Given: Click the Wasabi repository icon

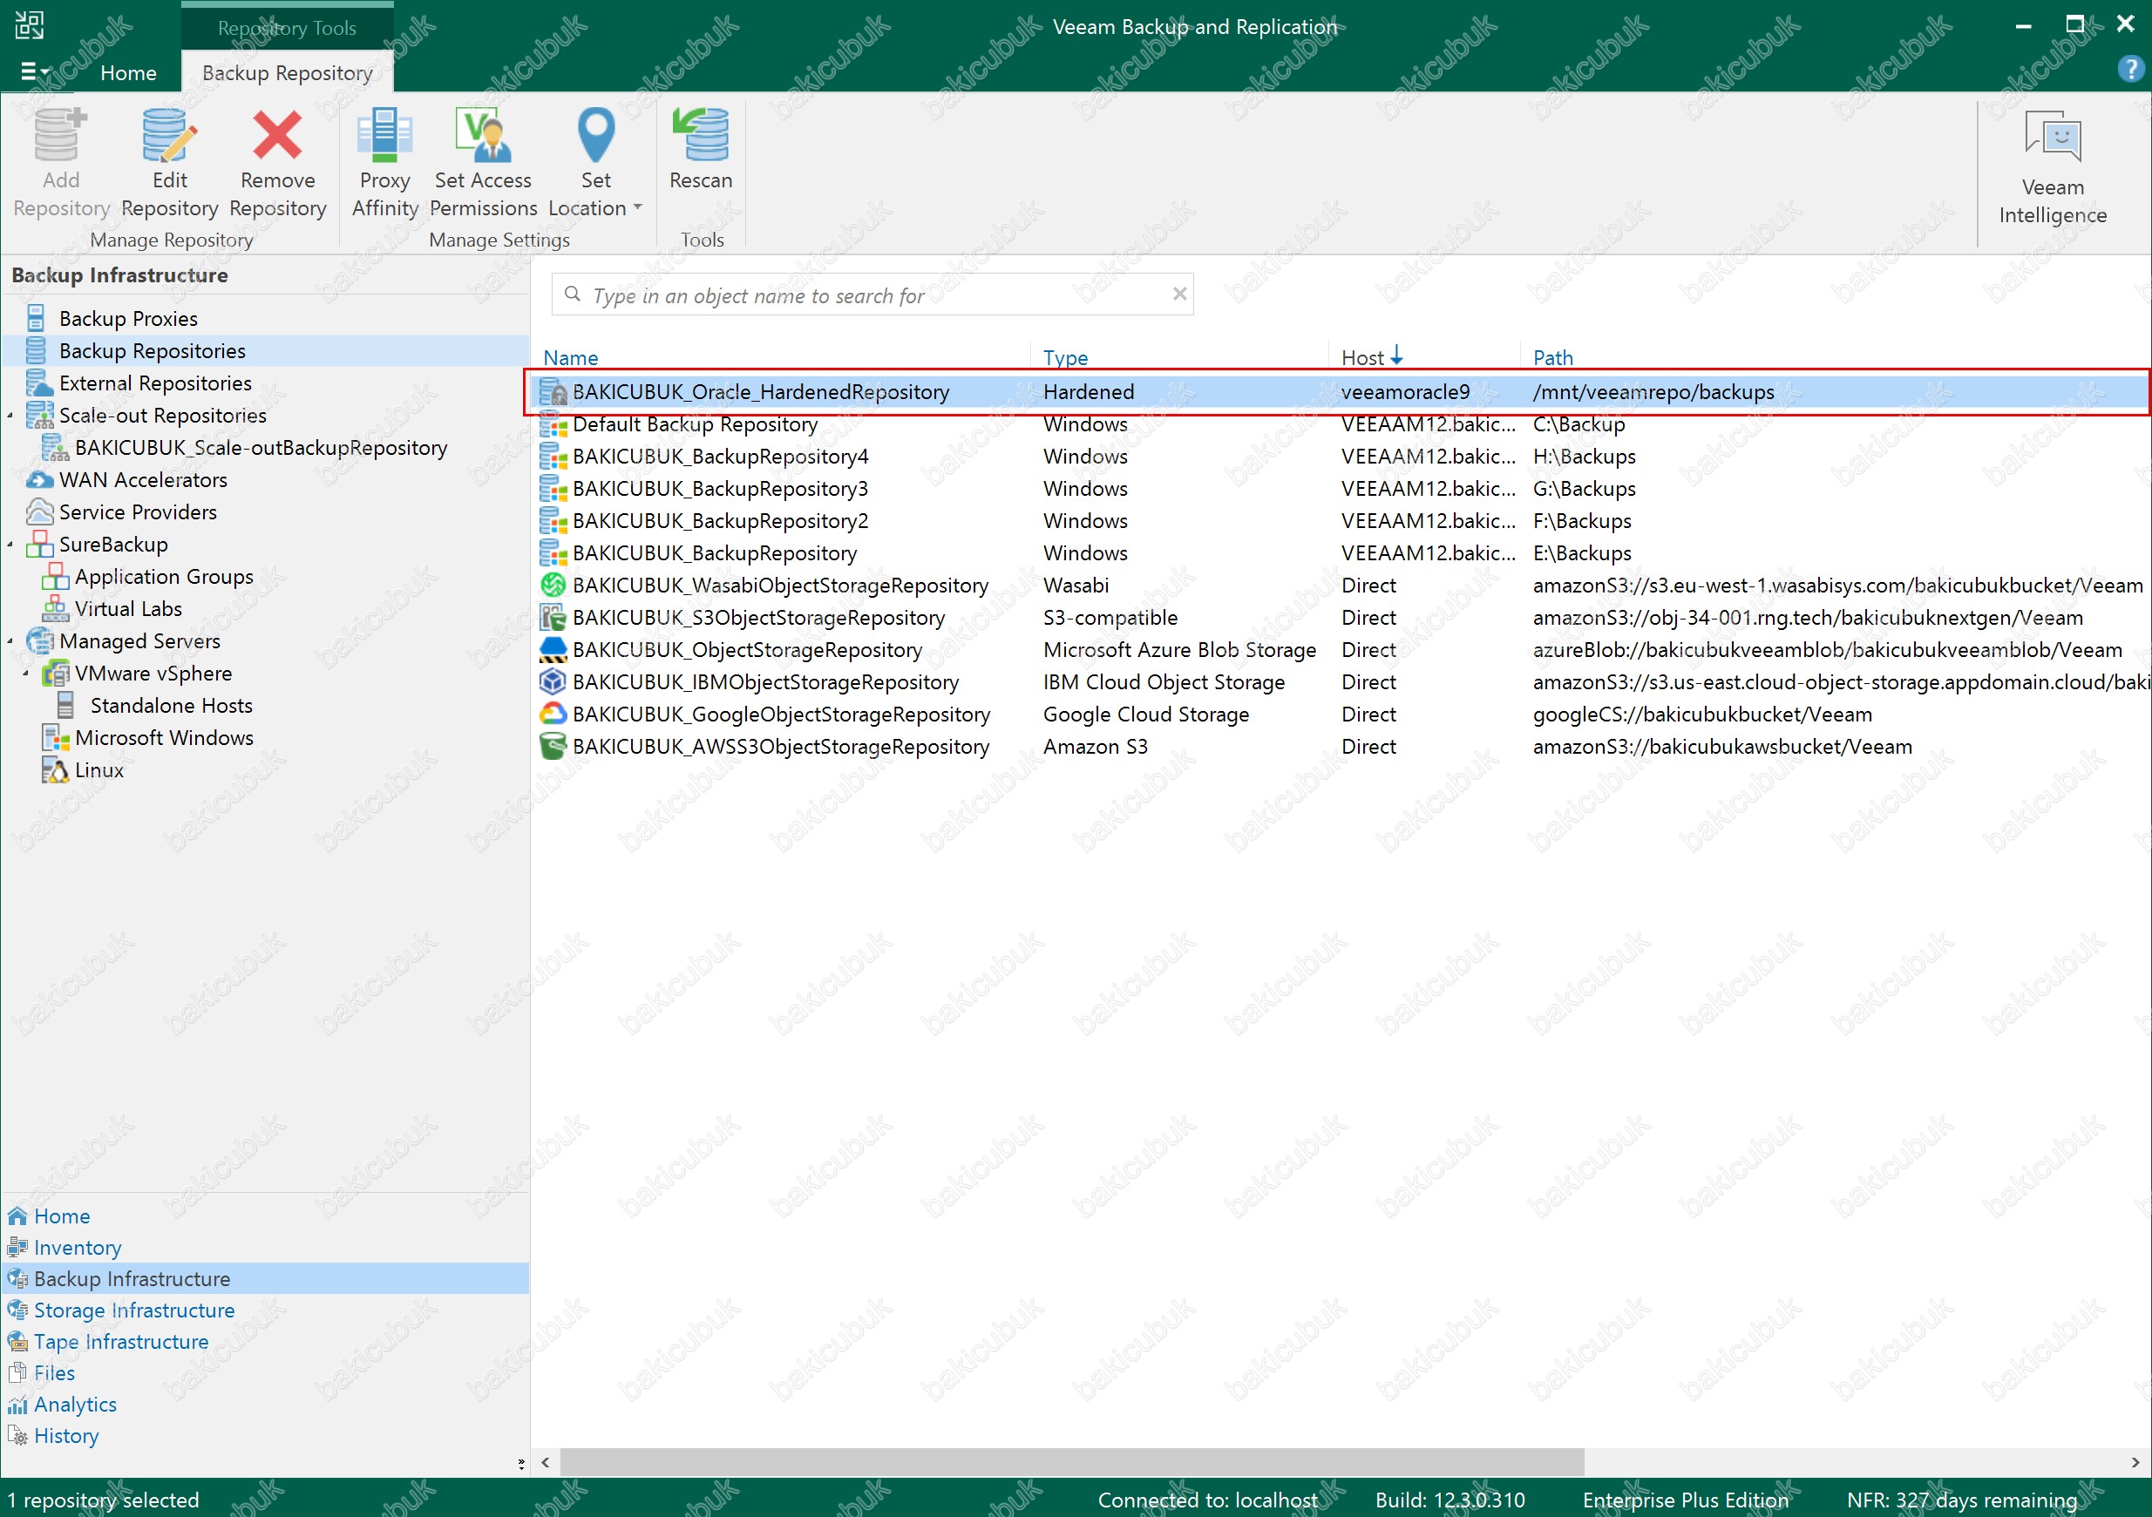Looking at the screenshot, I should tap(553, 585).
